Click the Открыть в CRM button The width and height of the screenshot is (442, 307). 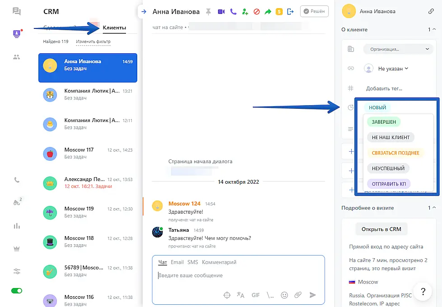pos(382,229)
